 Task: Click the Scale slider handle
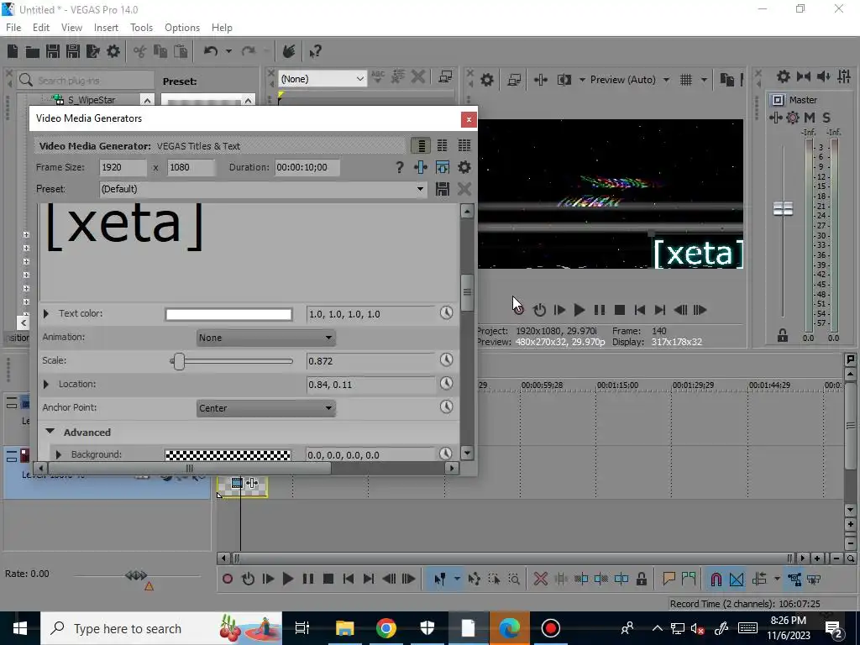tap(178, 361)
